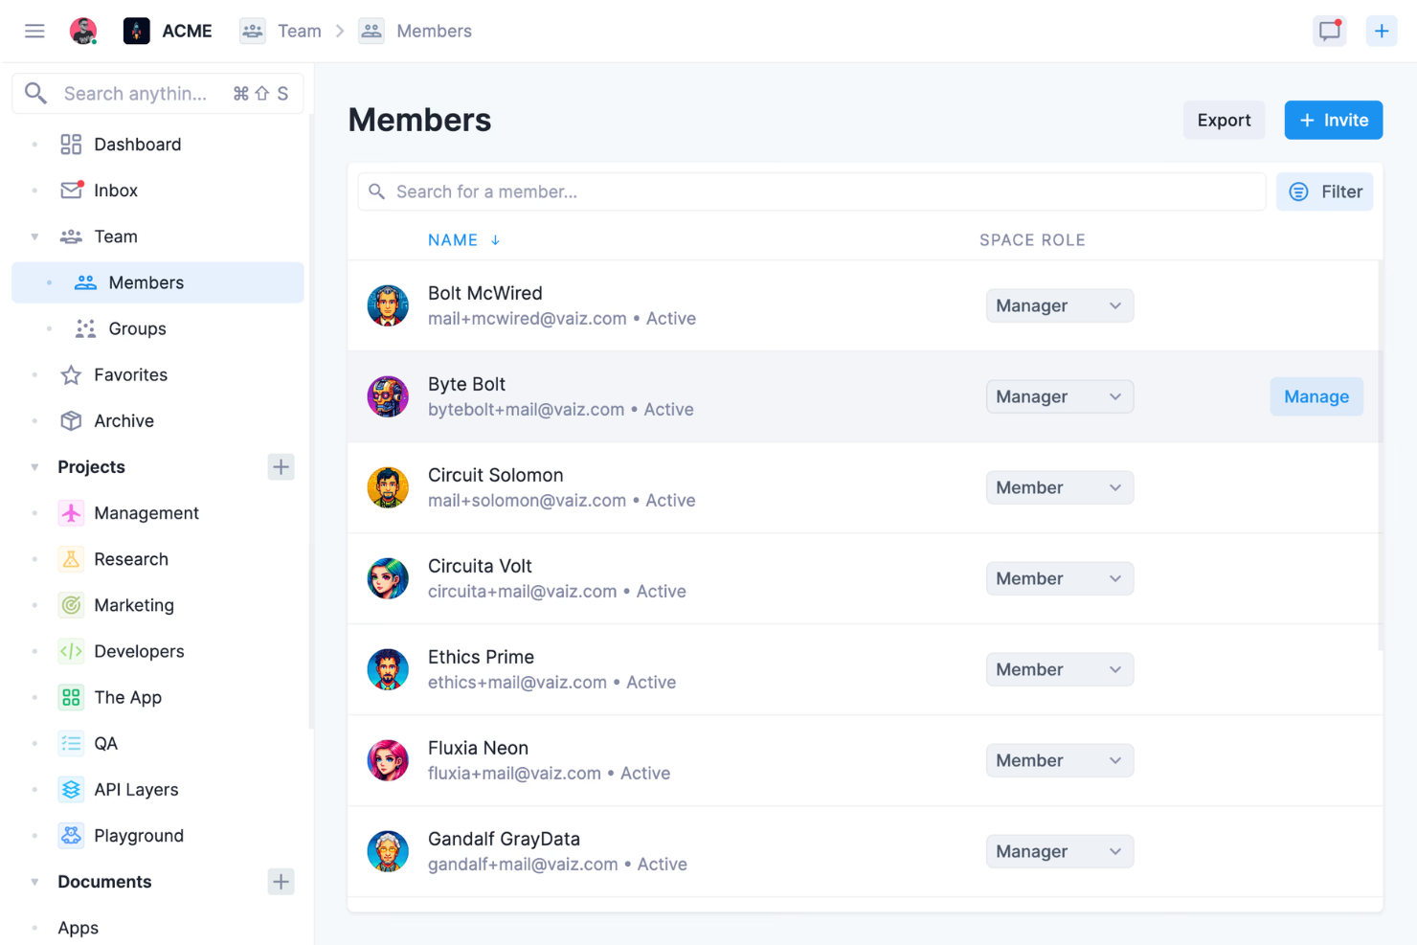Screen dimensions: 1417x945
Task: Open the hamburger menu icon
Action: [x=34, y=30]
